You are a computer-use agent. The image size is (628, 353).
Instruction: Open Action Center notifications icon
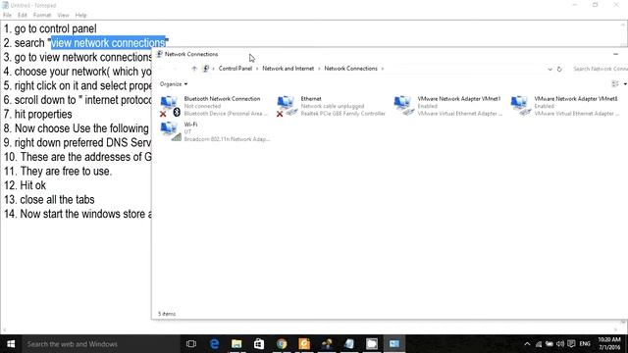click(x=571, y=344)
